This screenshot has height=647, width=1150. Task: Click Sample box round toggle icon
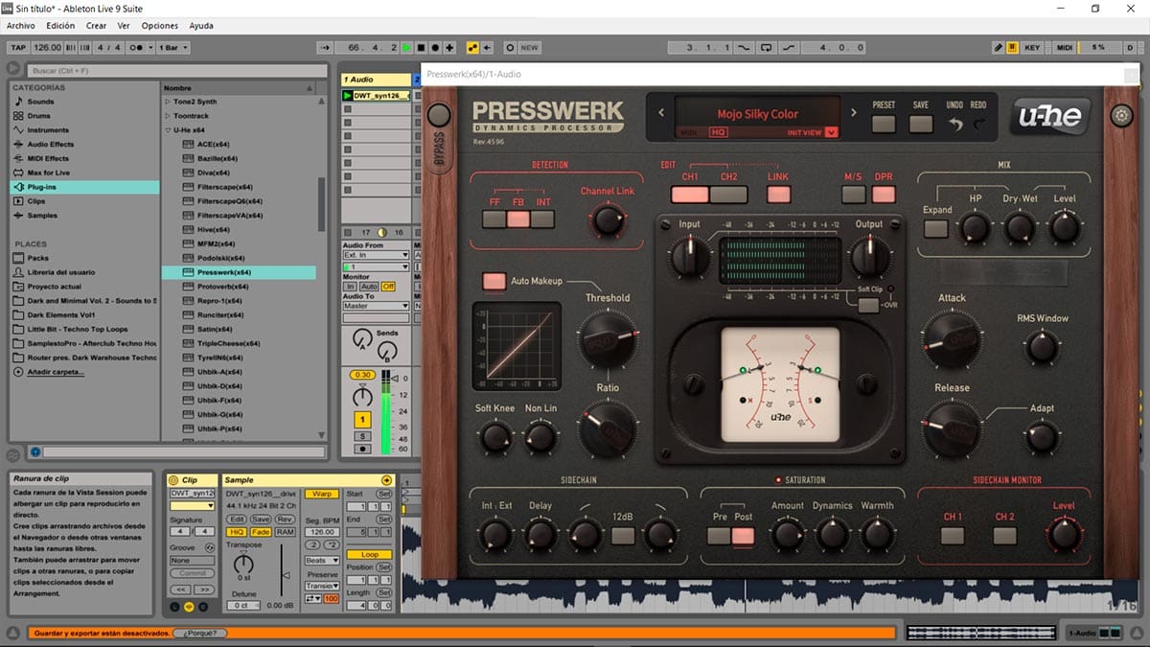(x=386, y=480)
